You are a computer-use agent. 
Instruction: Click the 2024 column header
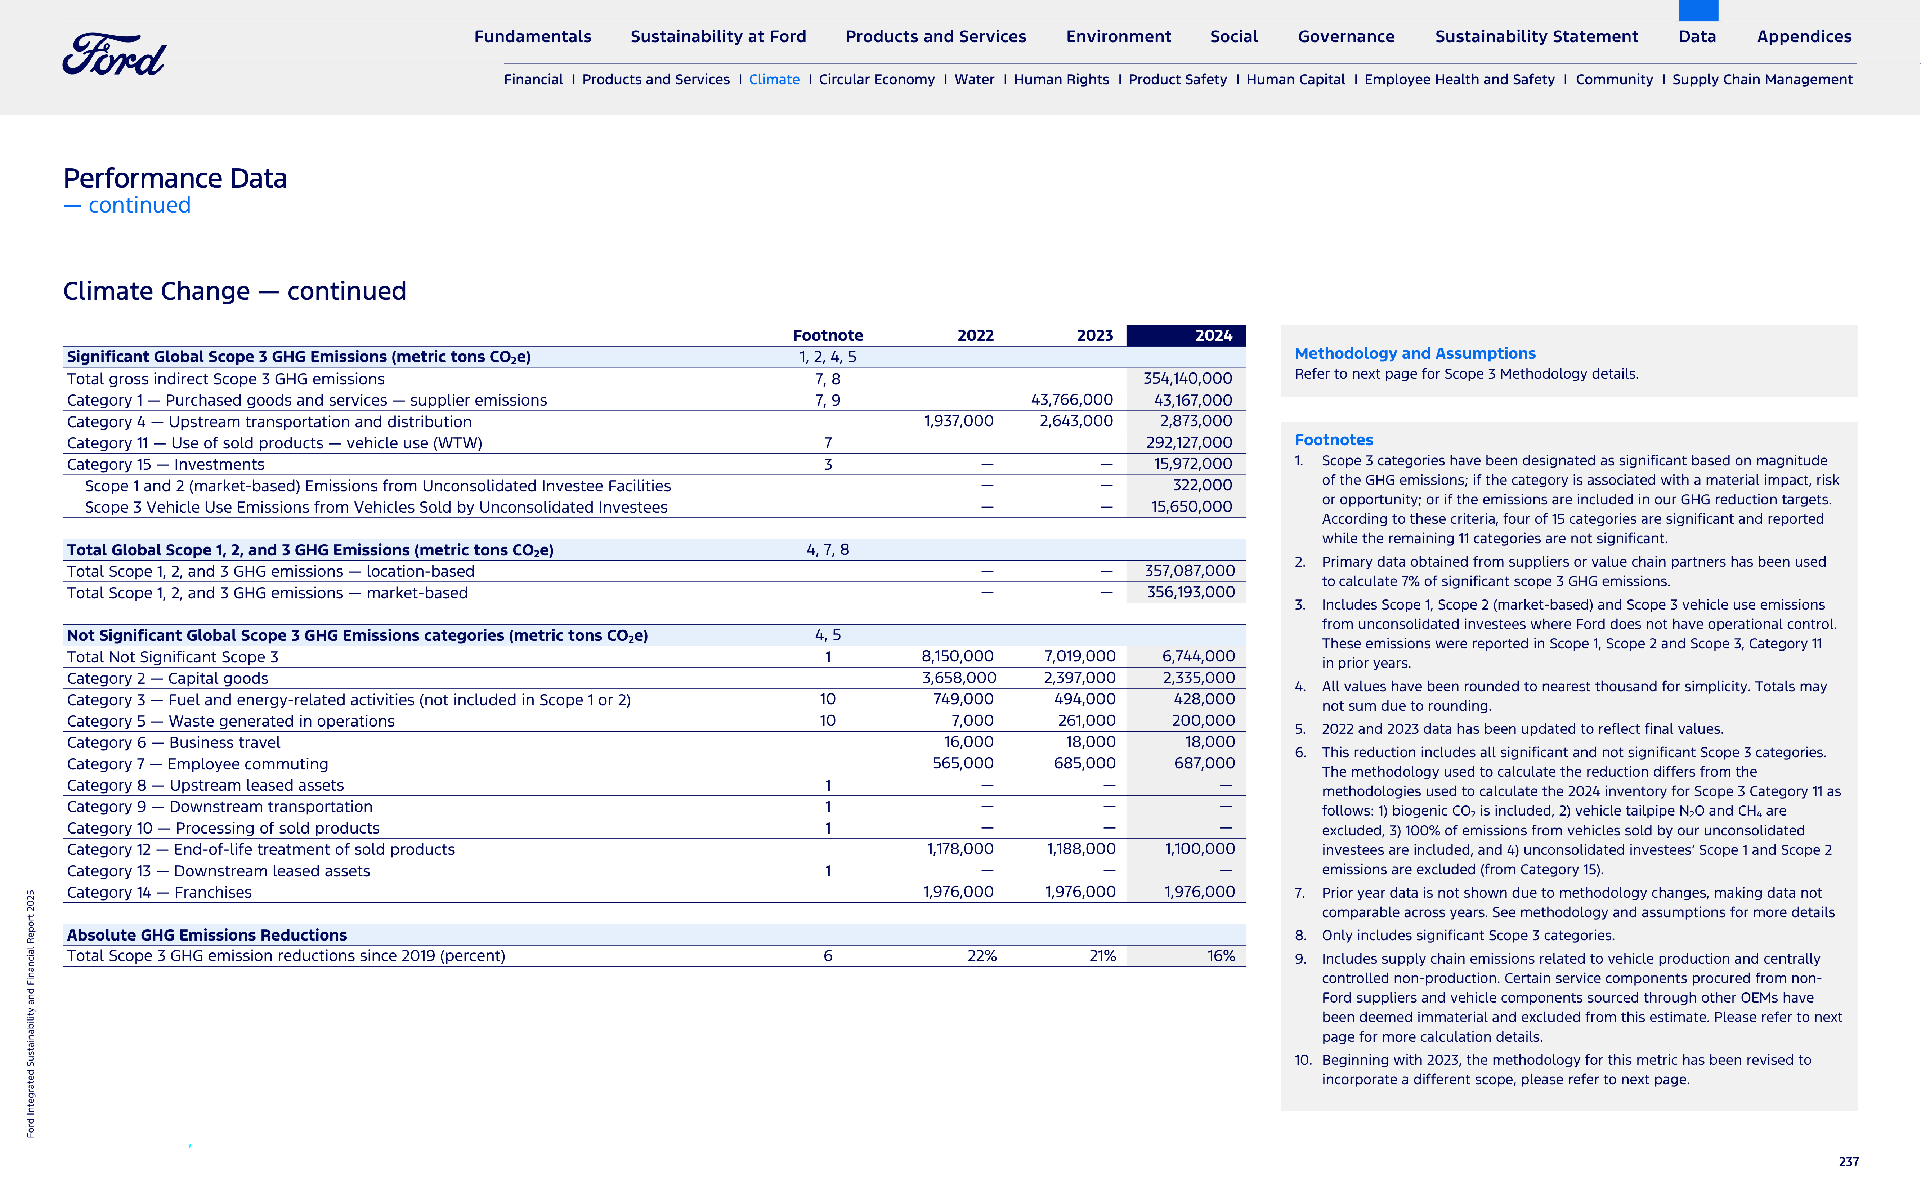tap(1186, 335)
